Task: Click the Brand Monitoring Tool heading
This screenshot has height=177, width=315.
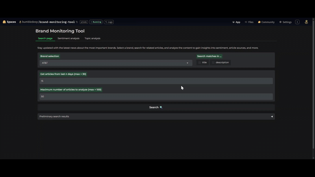Action: pos(60,31)
